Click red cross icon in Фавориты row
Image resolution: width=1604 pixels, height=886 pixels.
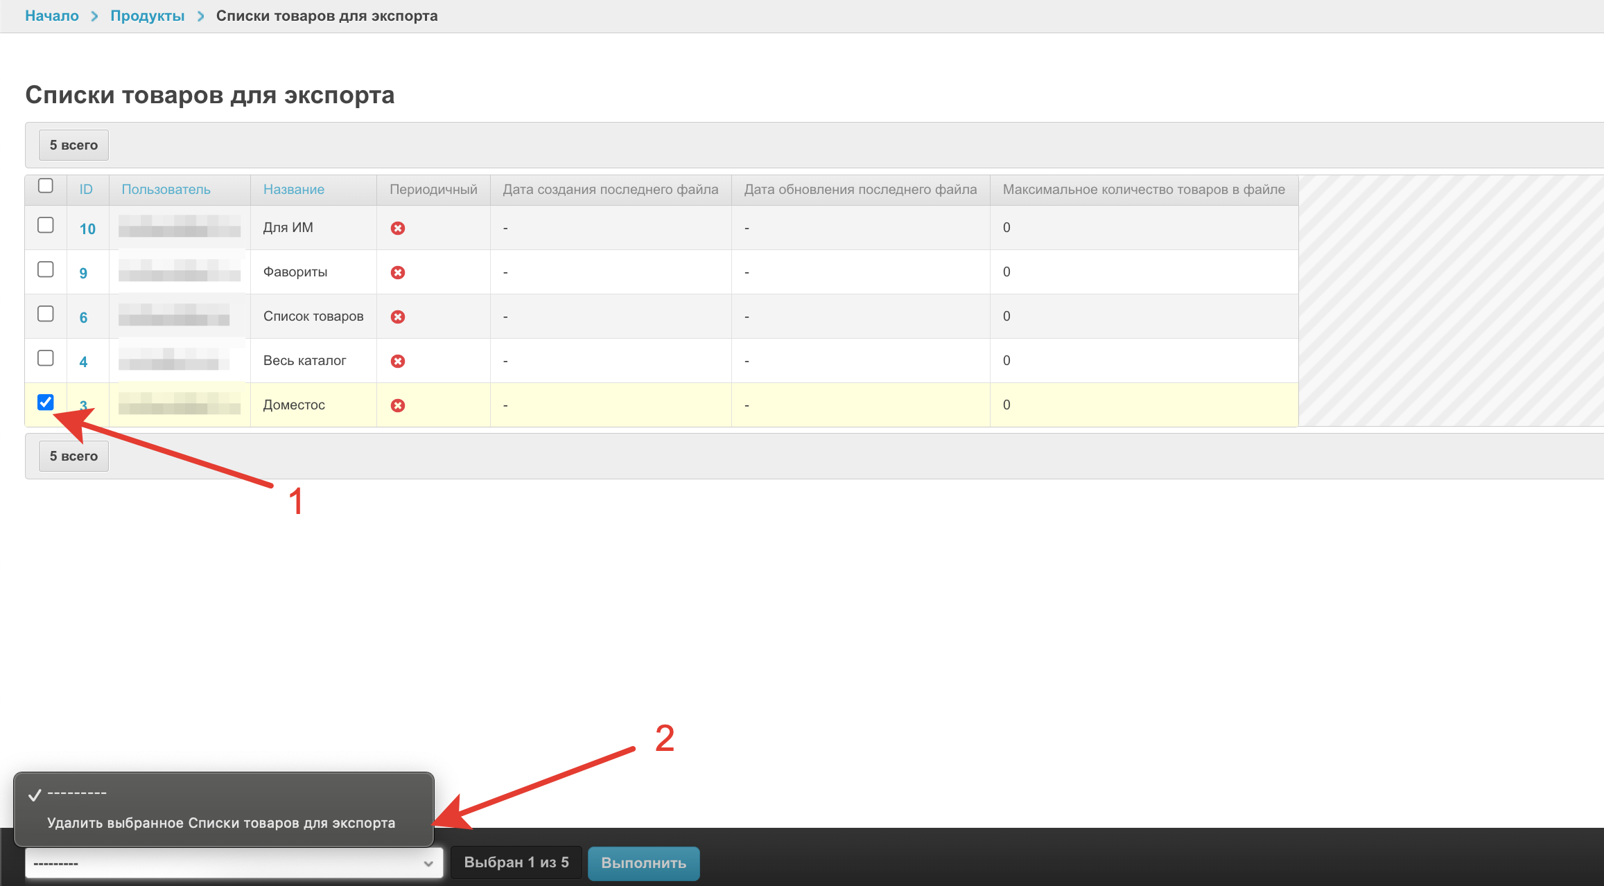(397, 272)
